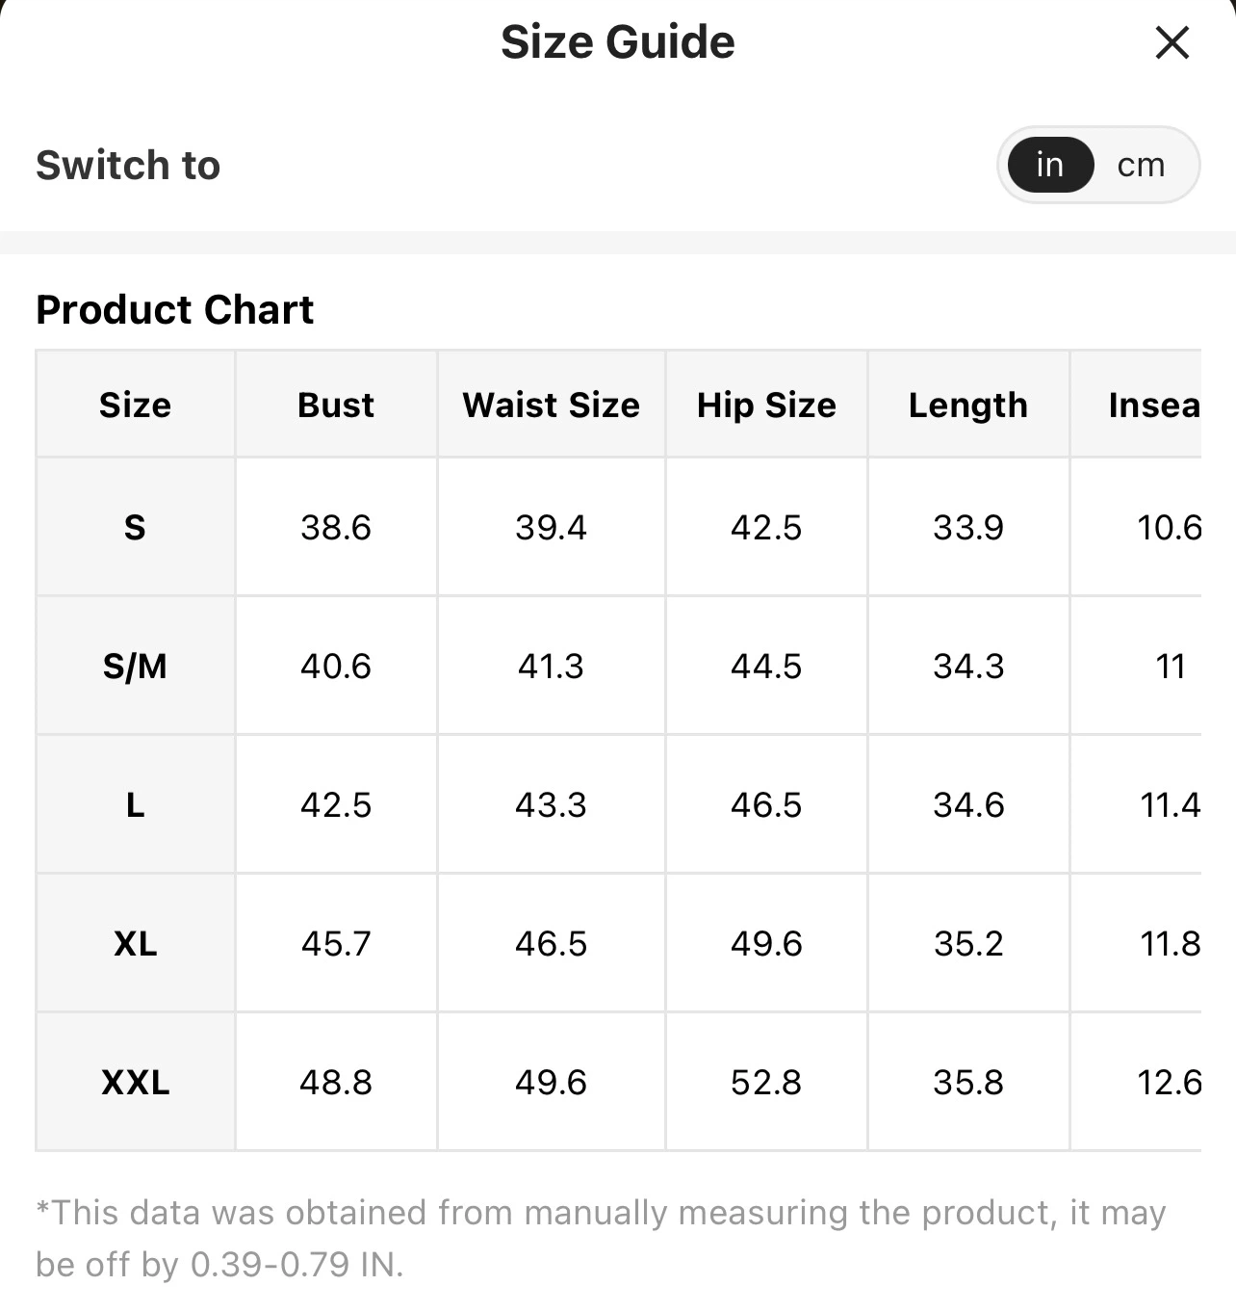Click the 46.5 hip value for L
This screenshot has width=1236, height=1312.
[x=766, y=804]
